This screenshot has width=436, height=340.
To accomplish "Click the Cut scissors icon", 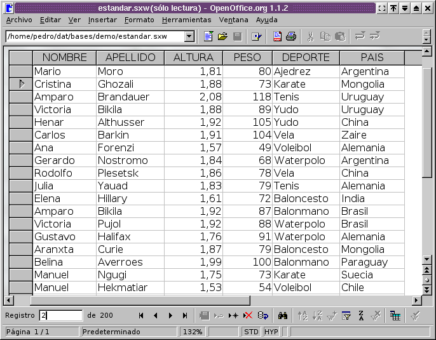I will [311, 37].
